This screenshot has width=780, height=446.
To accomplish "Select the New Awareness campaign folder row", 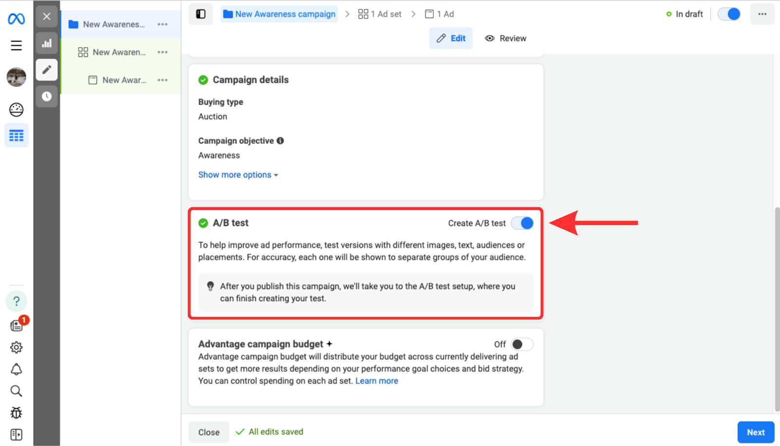I will 120,24.
